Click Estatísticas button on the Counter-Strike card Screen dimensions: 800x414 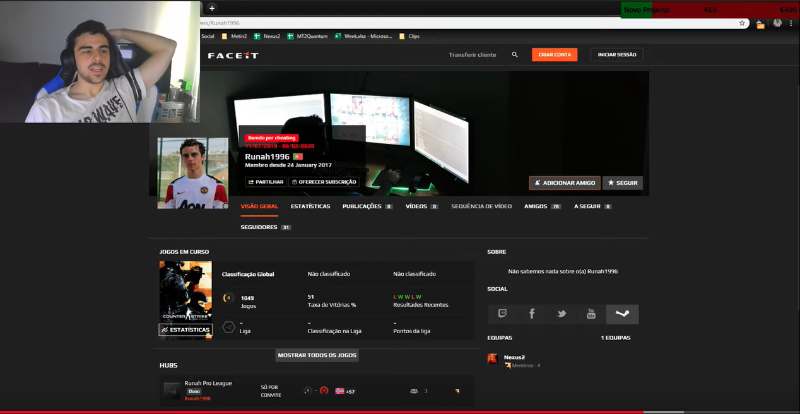[x=185, y=329]
